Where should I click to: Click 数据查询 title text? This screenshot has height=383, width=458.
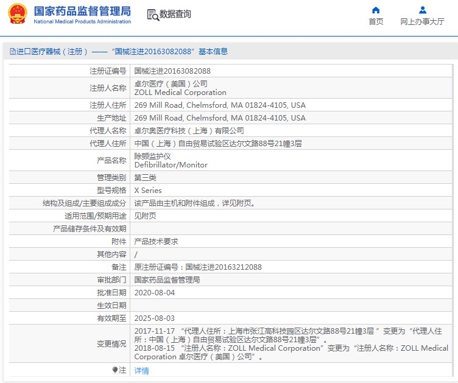pyautogui.click(x=175, y=14)
